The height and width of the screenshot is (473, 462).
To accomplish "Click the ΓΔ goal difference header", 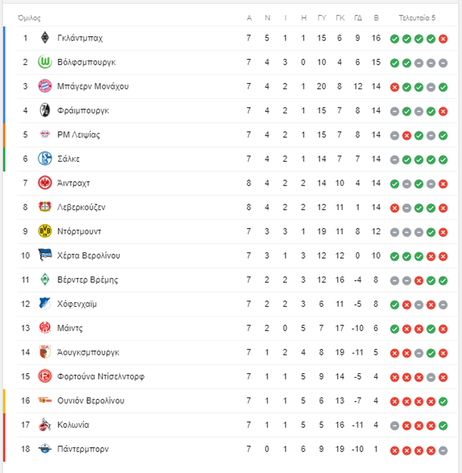I will tap(358, 18).
